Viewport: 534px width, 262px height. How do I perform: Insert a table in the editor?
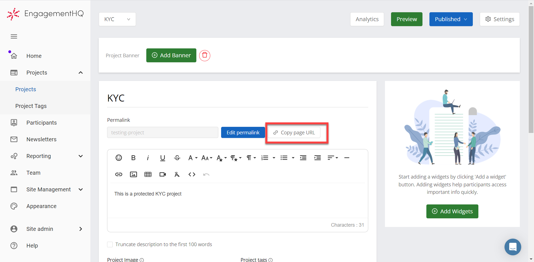pyautogui.click(x=148, y=174)
